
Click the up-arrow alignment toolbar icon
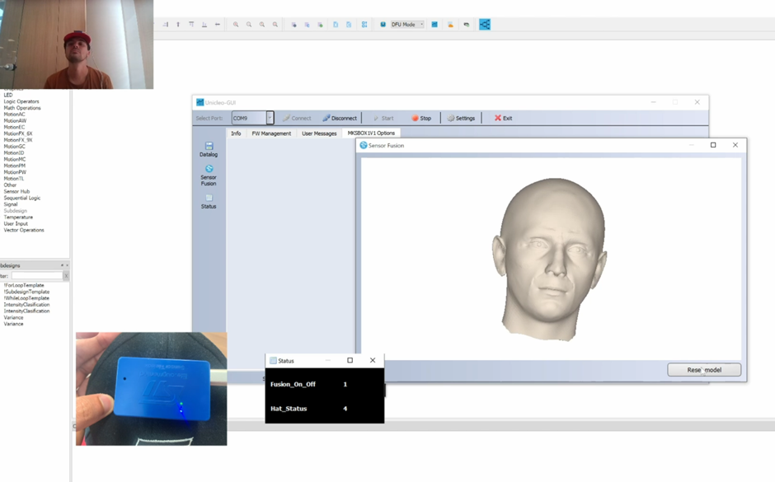[x=178, y=24]
